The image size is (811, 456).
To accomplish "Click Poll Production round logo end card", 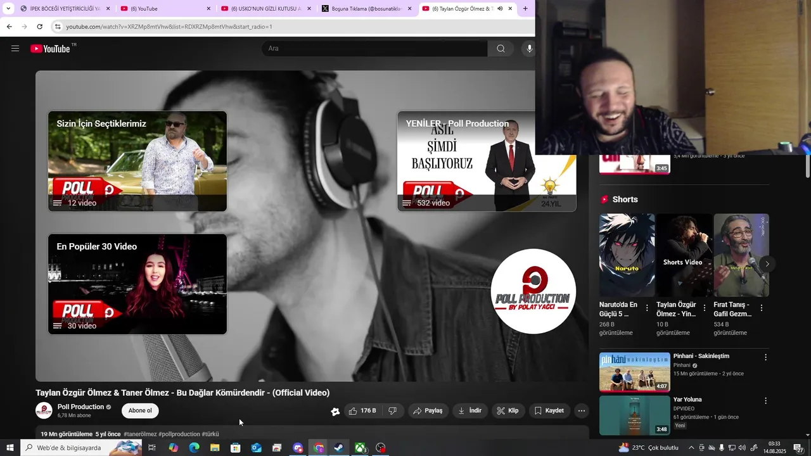I will 533,291.
